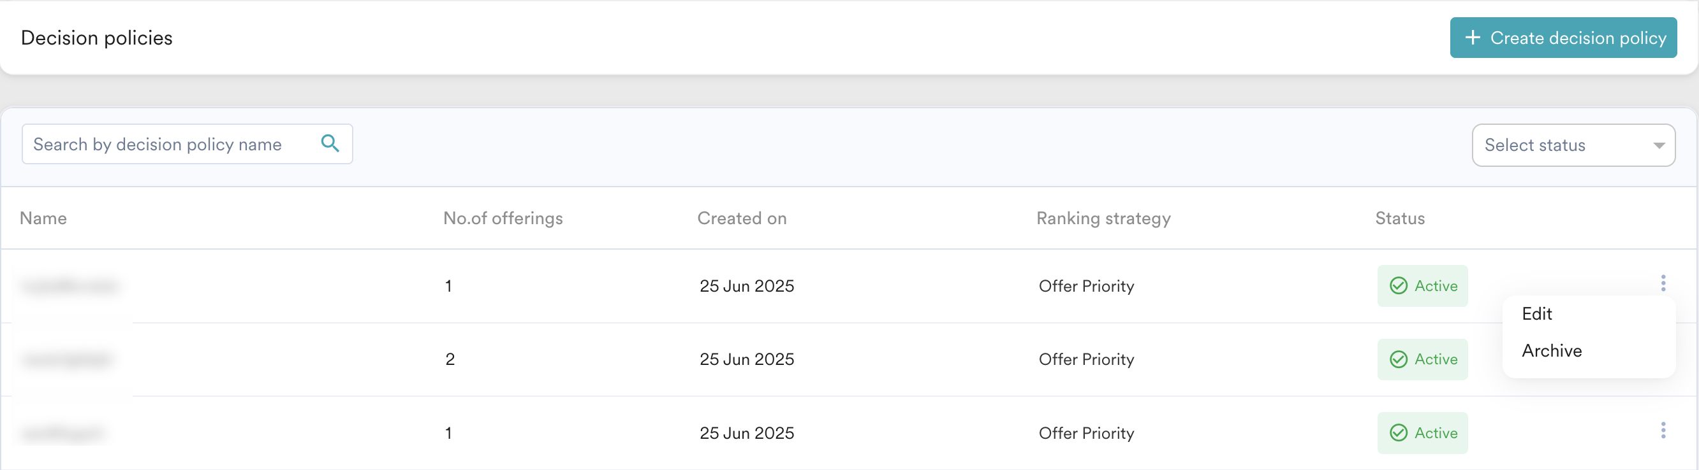
Task: Click the Created on column header
Action: (x=741, y=218)
